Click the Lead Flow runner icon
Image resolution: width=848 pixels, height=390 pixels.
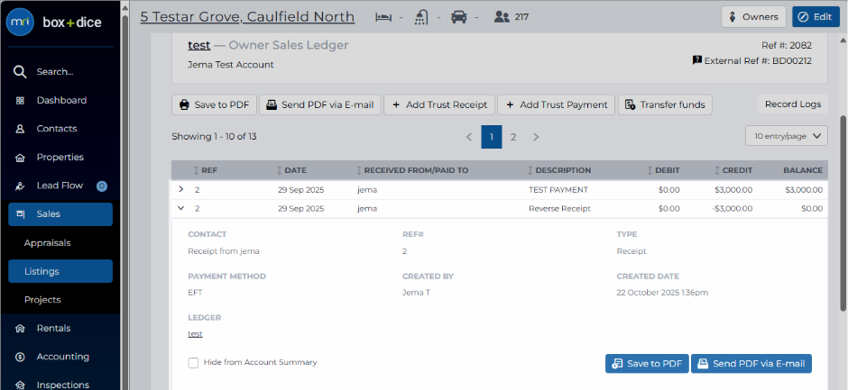pyautogui.click(x=20, y=186)
